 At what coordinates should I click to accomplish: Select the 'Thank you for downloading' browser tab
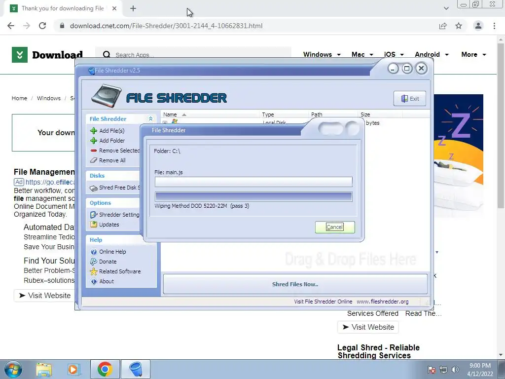(63, 8)
